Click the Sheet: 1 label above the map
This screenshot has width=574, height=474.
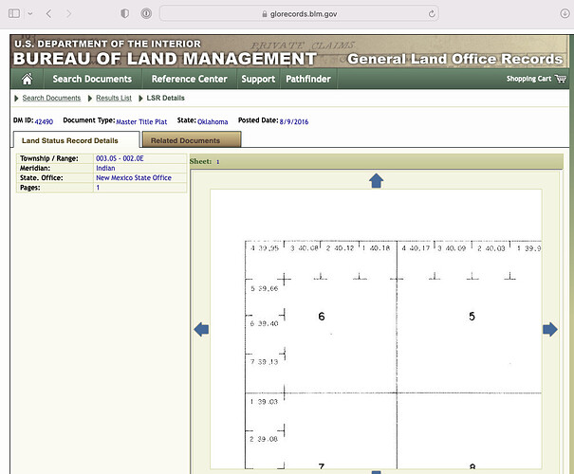204,161
